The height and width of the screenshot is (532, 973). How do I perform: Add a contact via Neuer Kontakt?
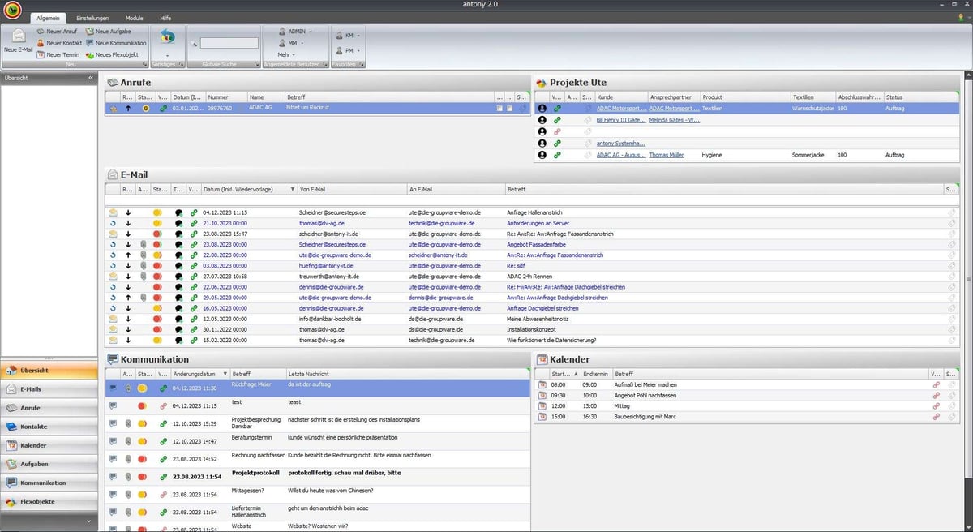pos(59,43)
